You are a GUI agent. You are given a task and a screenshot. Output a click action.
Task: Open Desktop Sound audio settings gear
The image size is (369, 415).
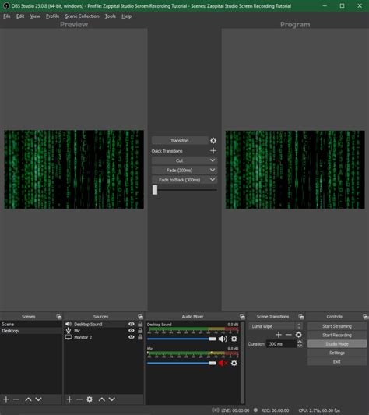(x=234, y=339)
